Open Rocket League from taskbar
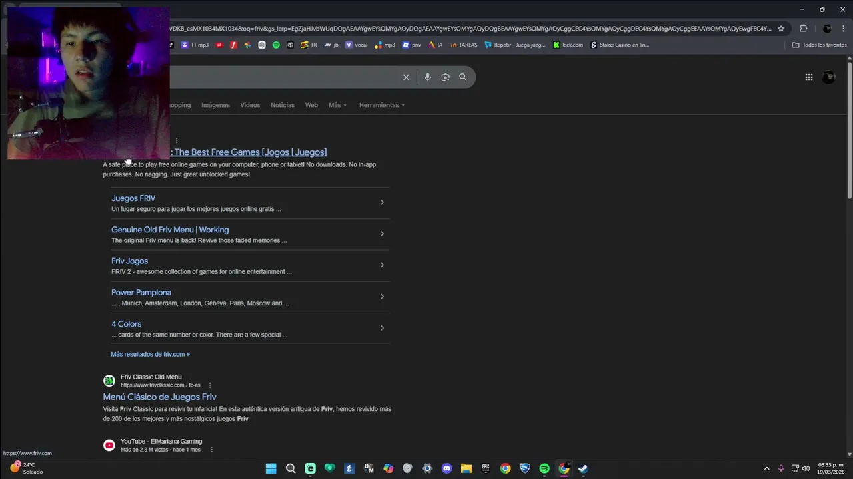The height and width of the screenshot is (479, 853). point(525,468)
